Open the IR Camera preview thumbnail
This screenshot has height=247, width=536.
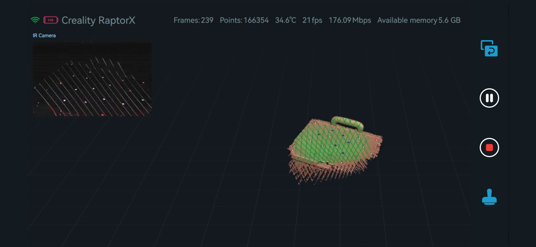[x=92, y=79]
